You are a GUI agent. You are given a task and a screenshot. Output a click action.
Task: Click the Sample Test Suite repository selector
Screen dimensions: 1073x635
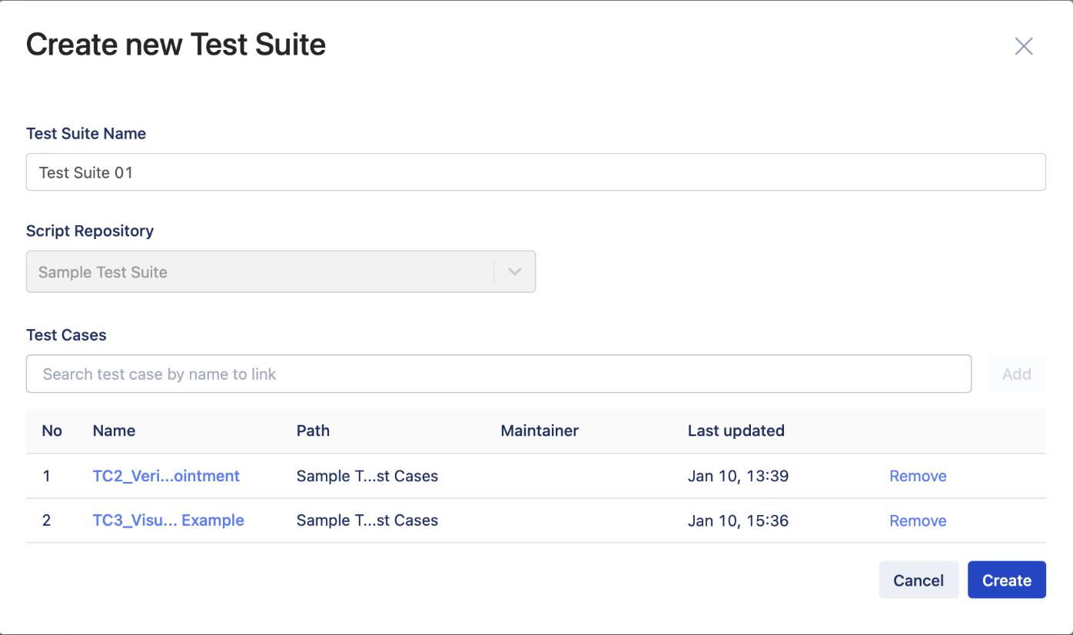click(x=281, y=271)
